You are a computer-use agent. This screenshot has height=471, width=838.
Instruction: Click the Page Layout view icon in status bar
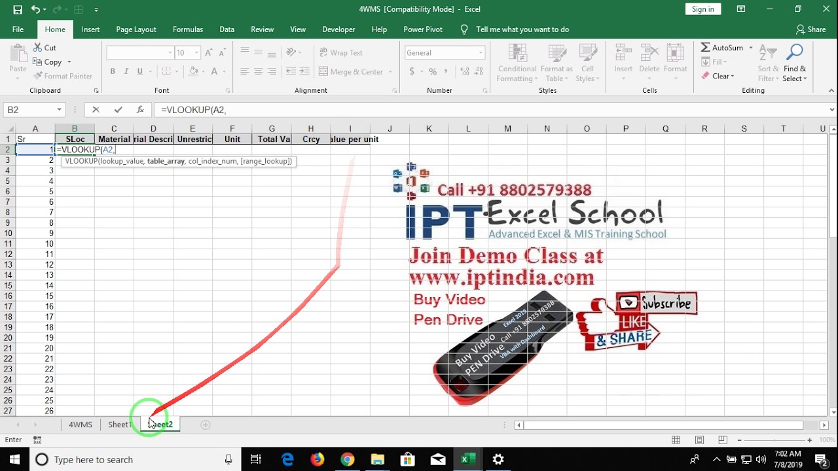coord(699,440)
